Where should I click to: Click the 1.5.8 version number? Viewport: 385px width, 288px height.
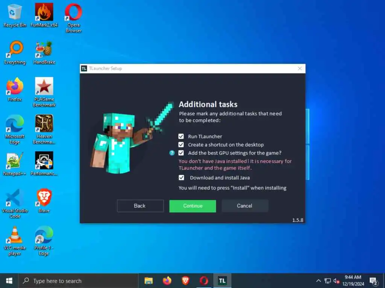tap(298, 220)
